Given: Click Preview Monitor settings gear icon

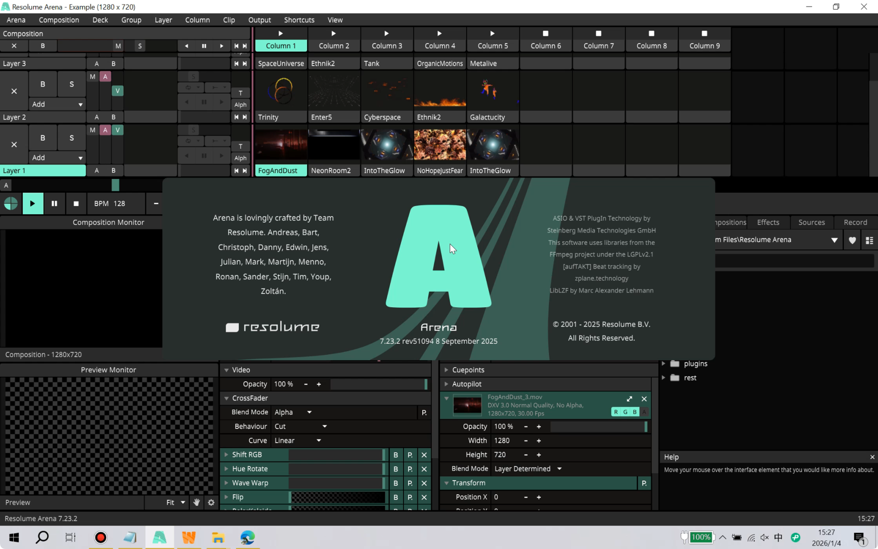Looking at the screenshot, I should tap(211, 502).
